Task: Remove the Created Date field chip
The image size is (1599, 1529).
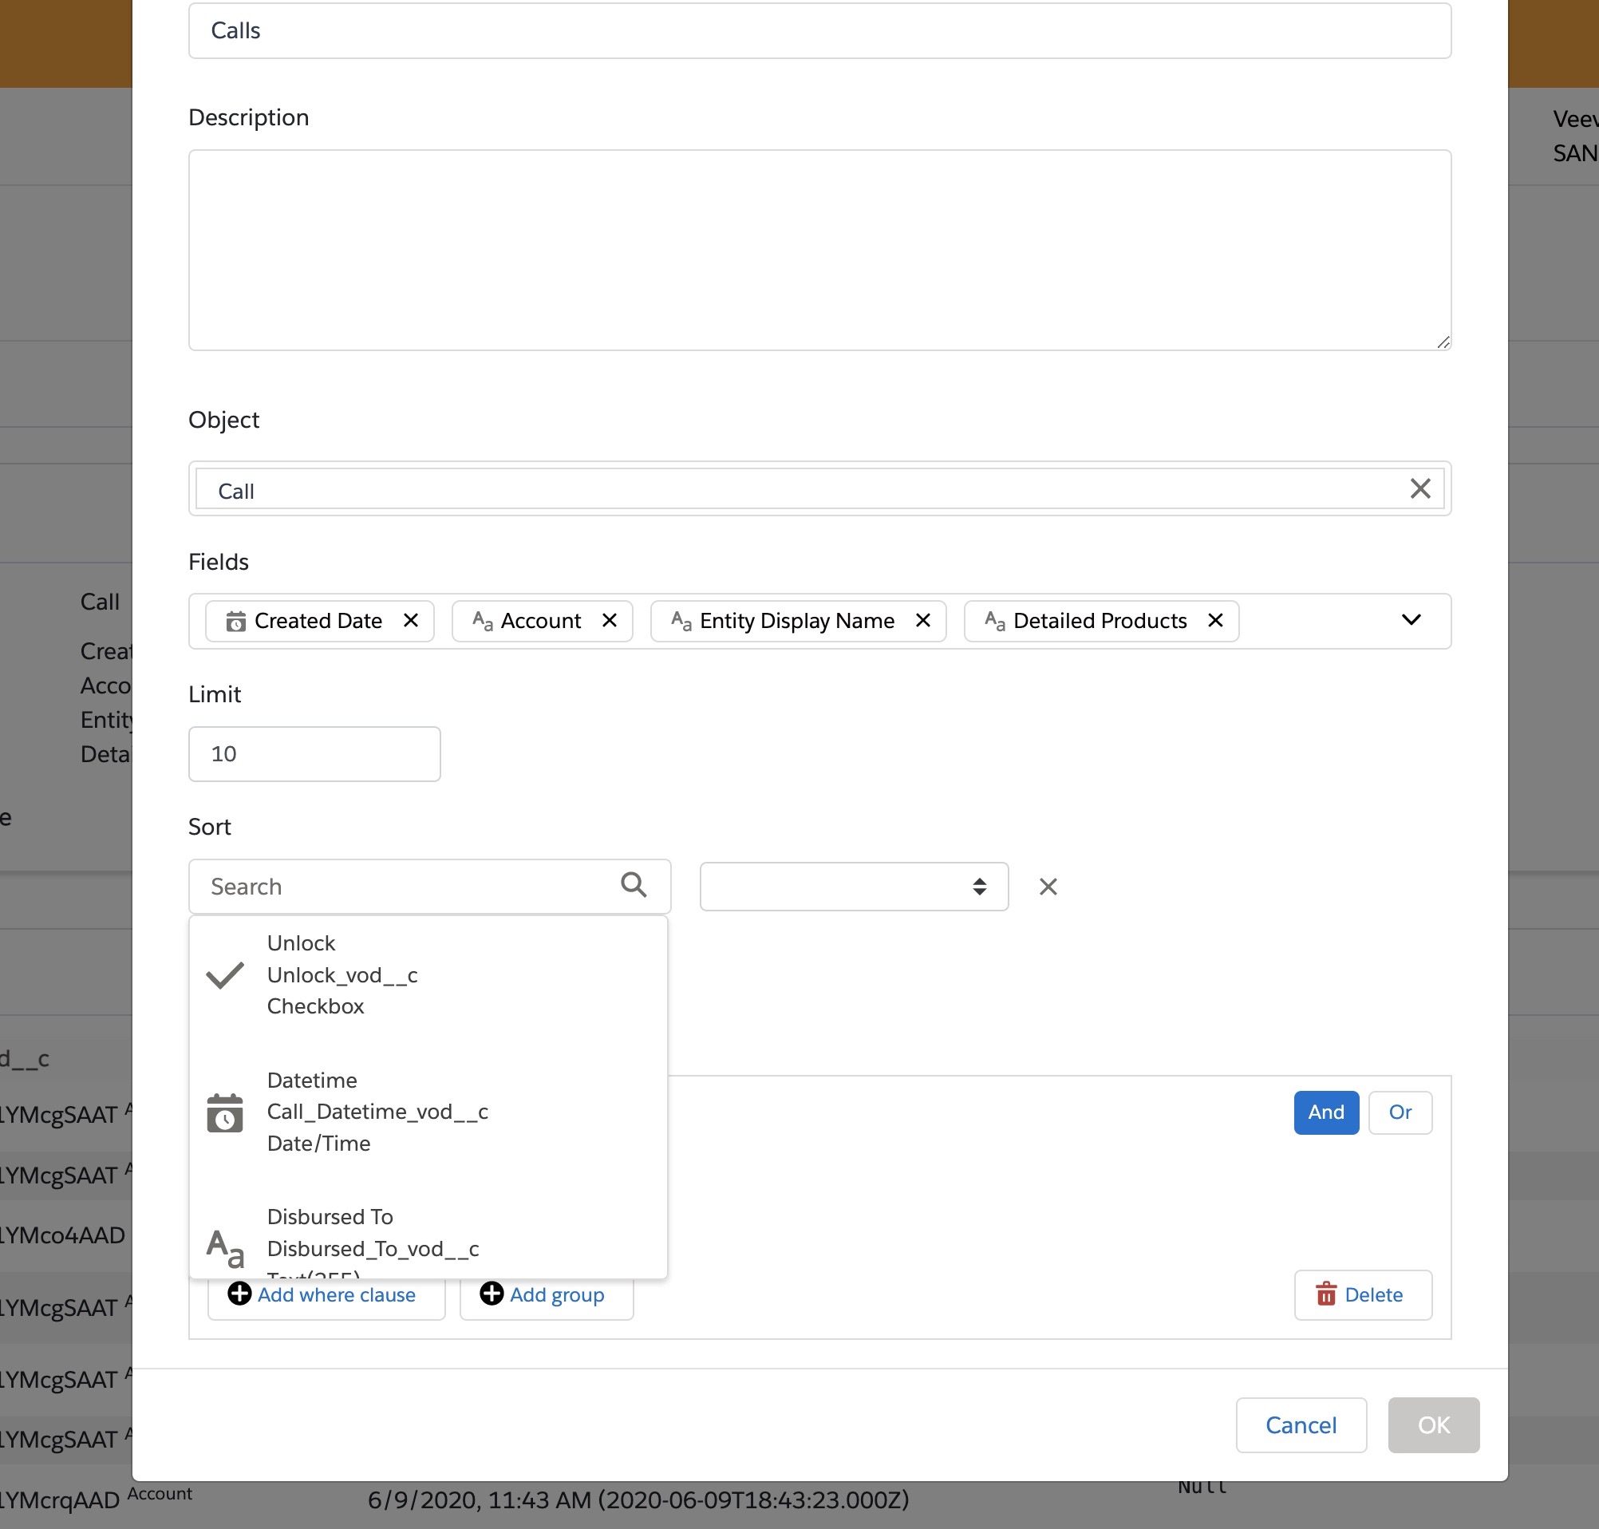Action: 411,621
